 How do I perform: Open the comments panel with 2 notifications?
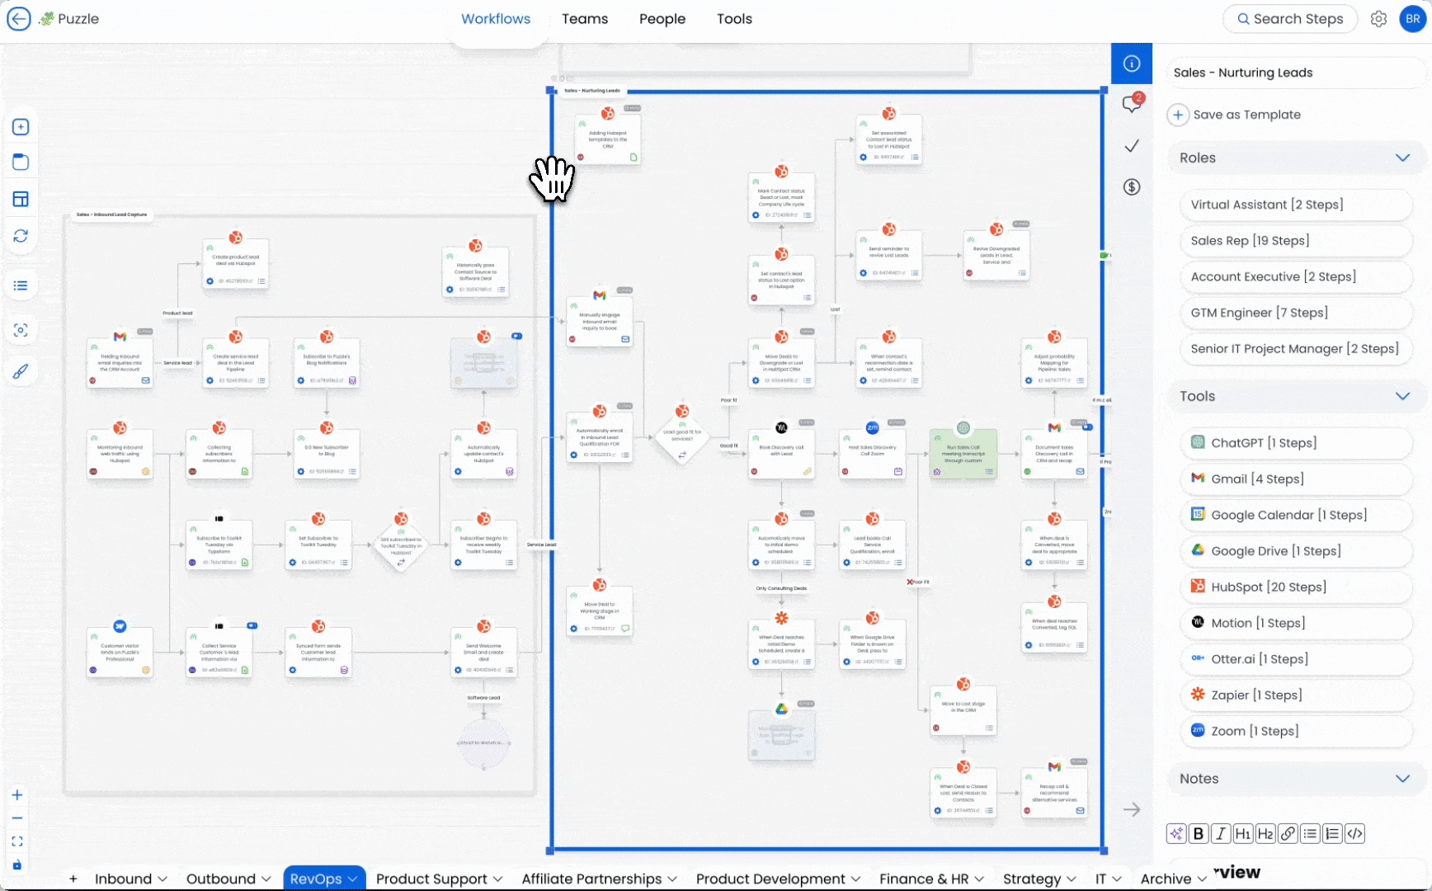[1132, 103]
